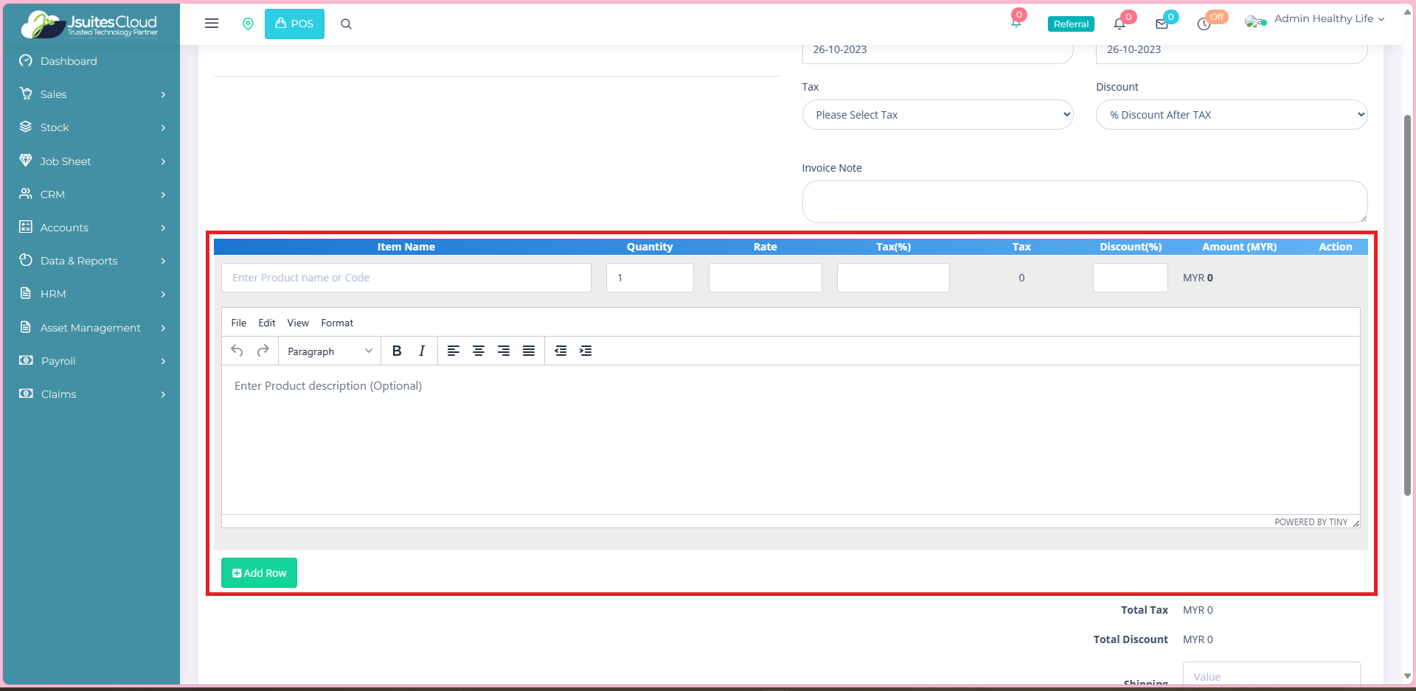Viewport: 1416px width, 691px height.
Task: Click the green location pin icon
Action: tap(248, 24)
